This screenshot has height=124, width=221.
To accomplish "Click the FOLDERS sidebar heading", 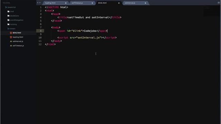I will tap(6, 3).
